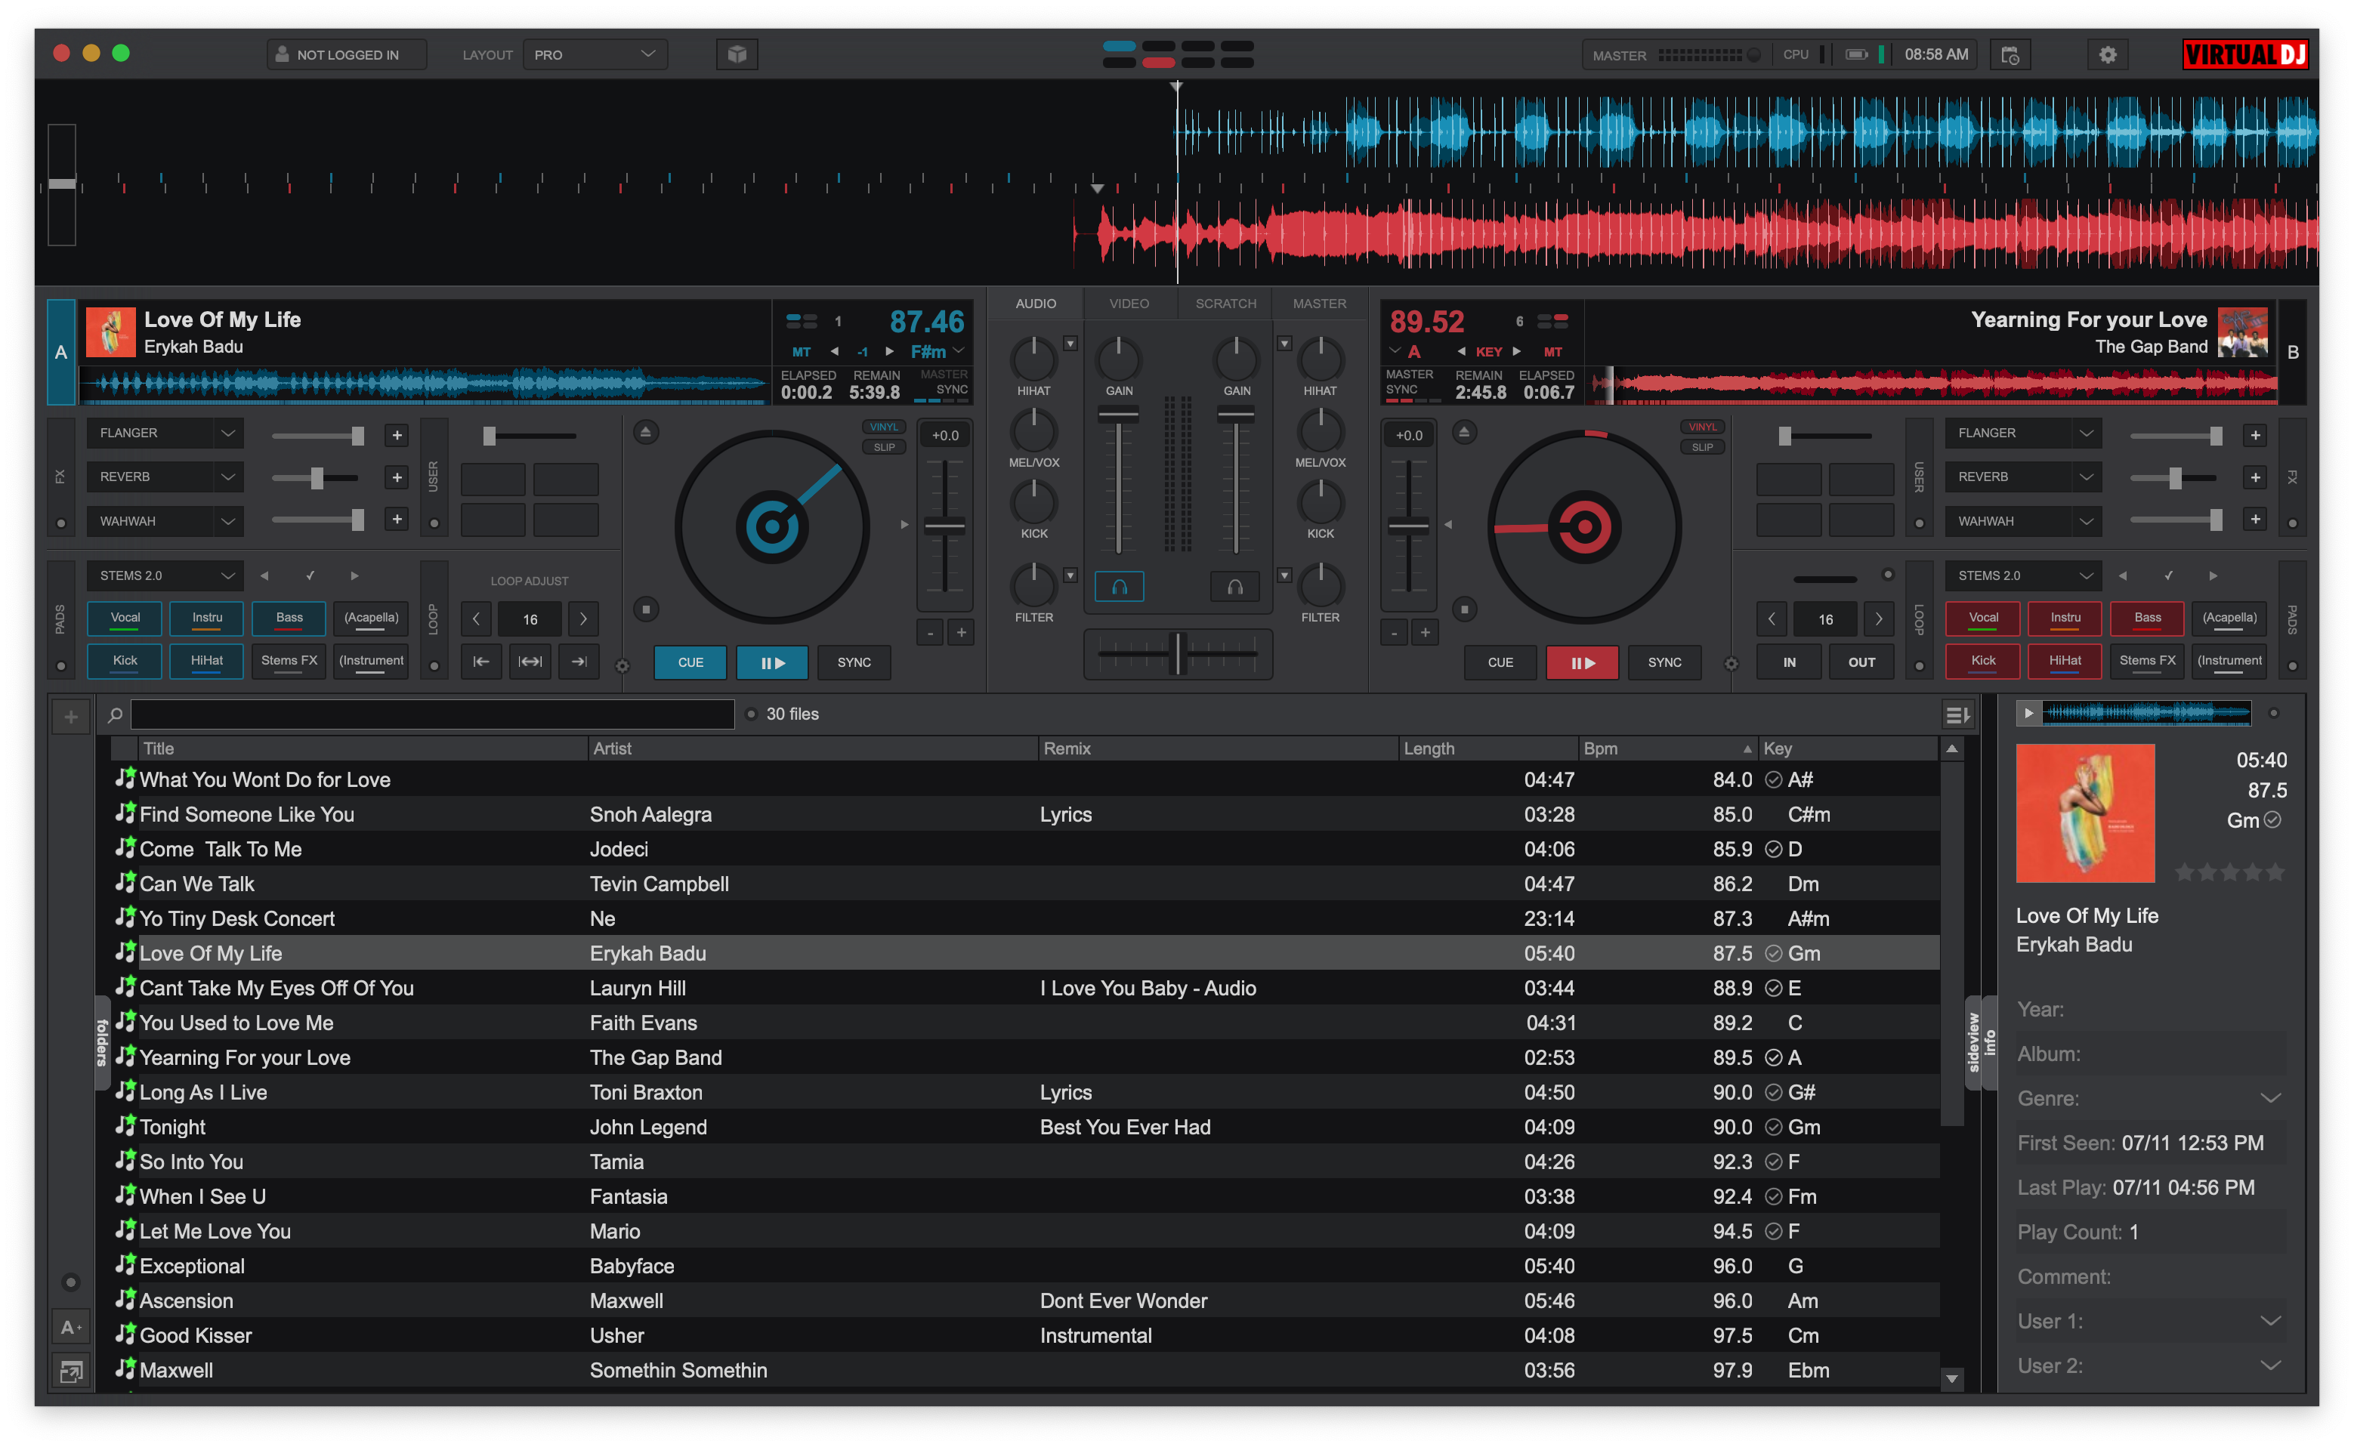Click deck B pitch plus button

[x=1425, y=633]
